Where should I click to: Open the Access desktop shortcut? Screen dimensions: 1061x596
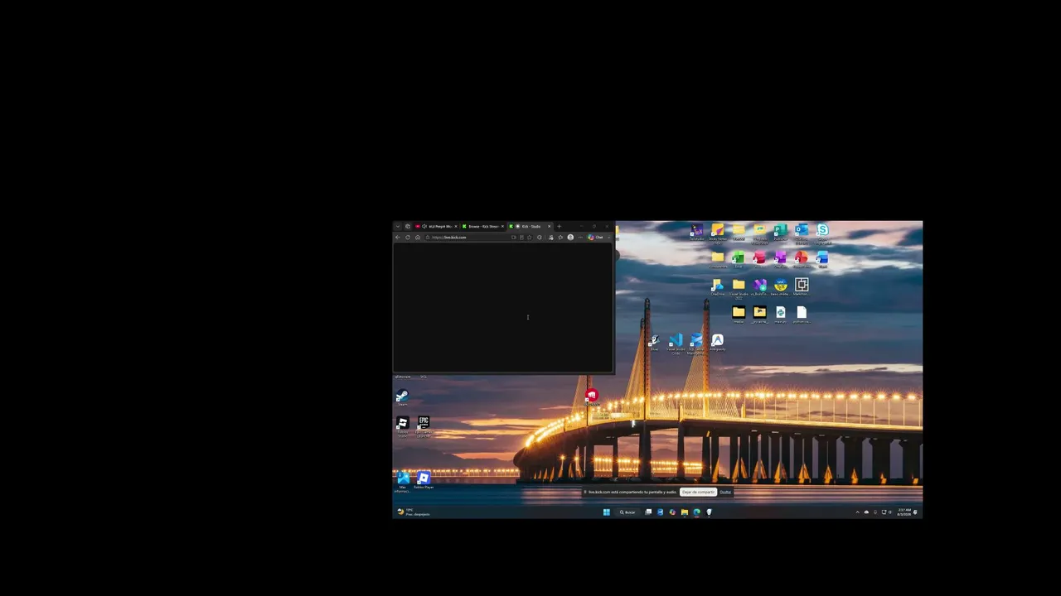tap(759, 260)
